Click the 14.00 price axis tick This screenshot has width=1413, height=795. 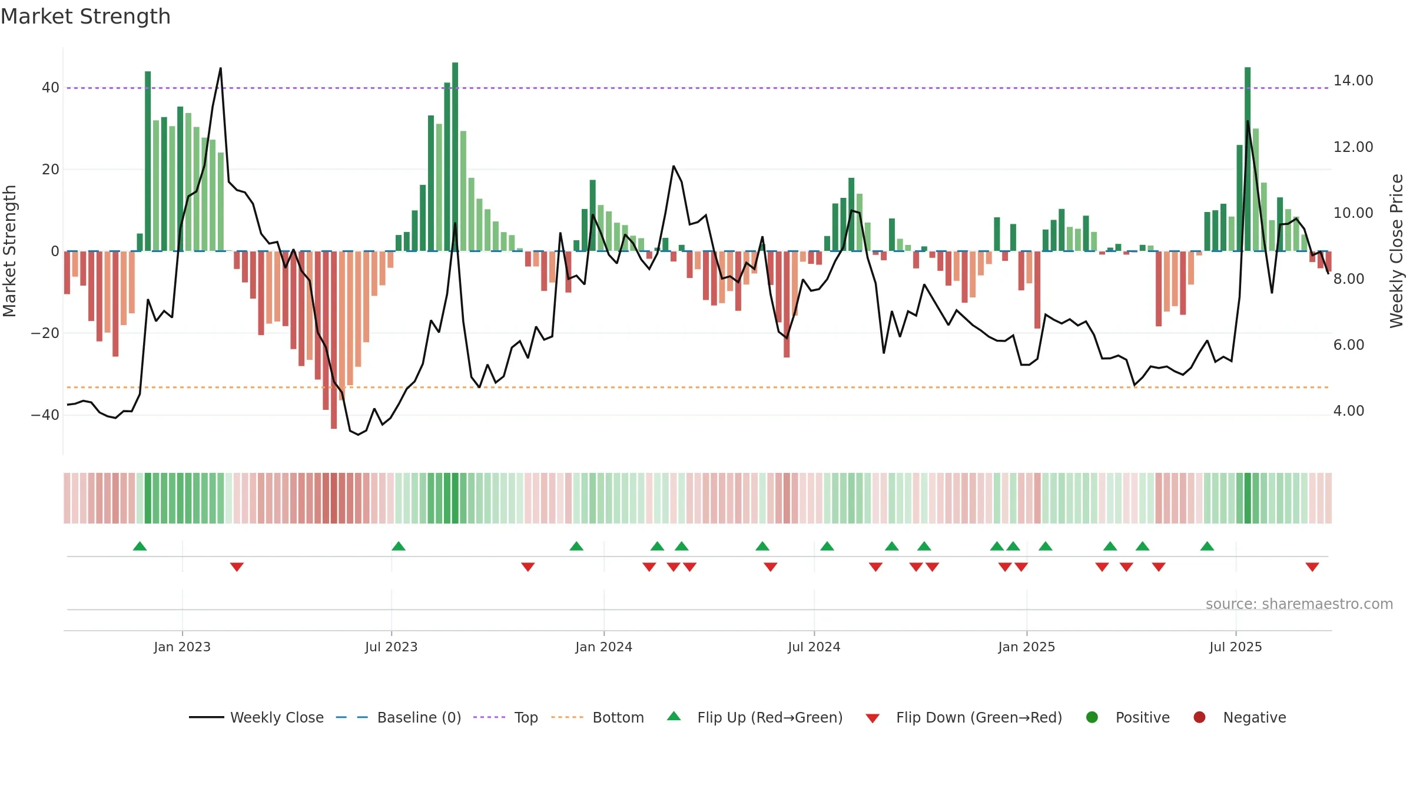(x=1353, y=81)
